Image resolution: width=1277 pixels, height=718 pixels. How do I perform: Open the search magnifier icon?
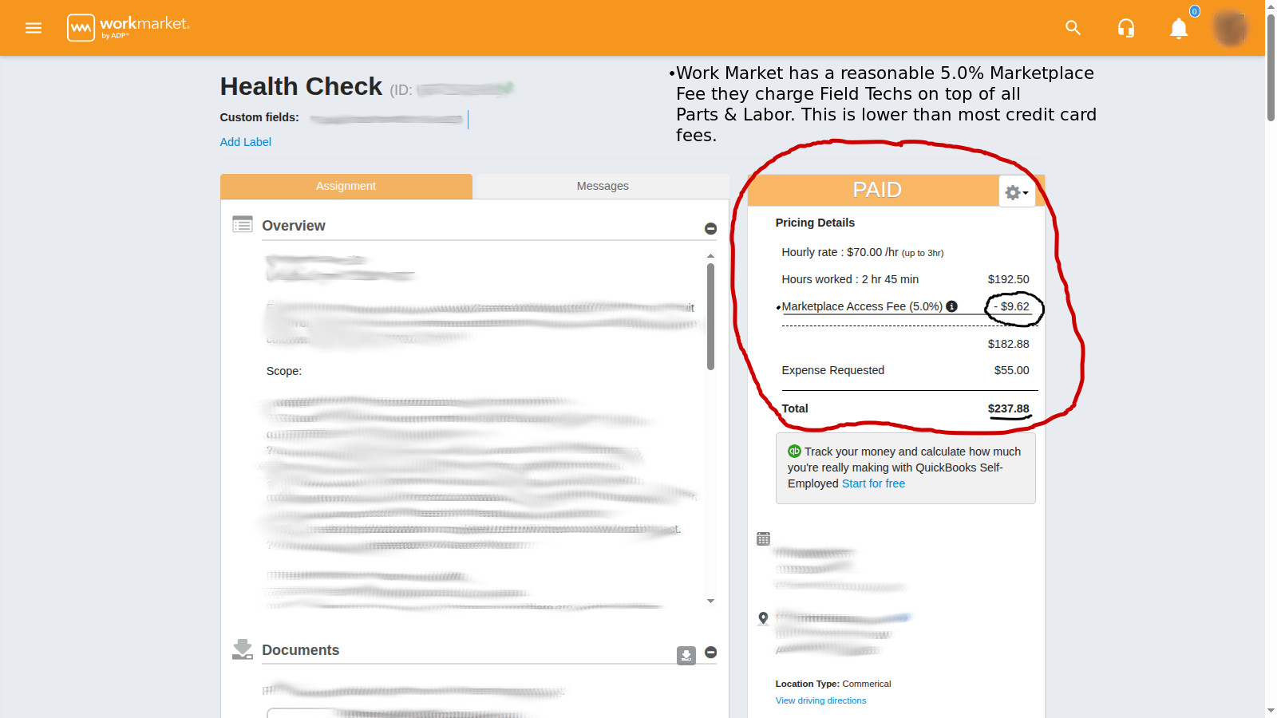(x=1073, y=28)
